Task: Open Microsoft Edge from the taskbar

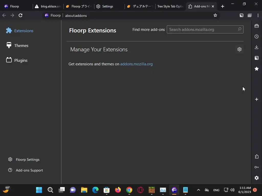Action: (95, 190)
